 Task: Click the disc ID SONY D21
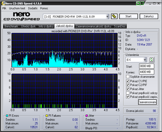point(143,40)
